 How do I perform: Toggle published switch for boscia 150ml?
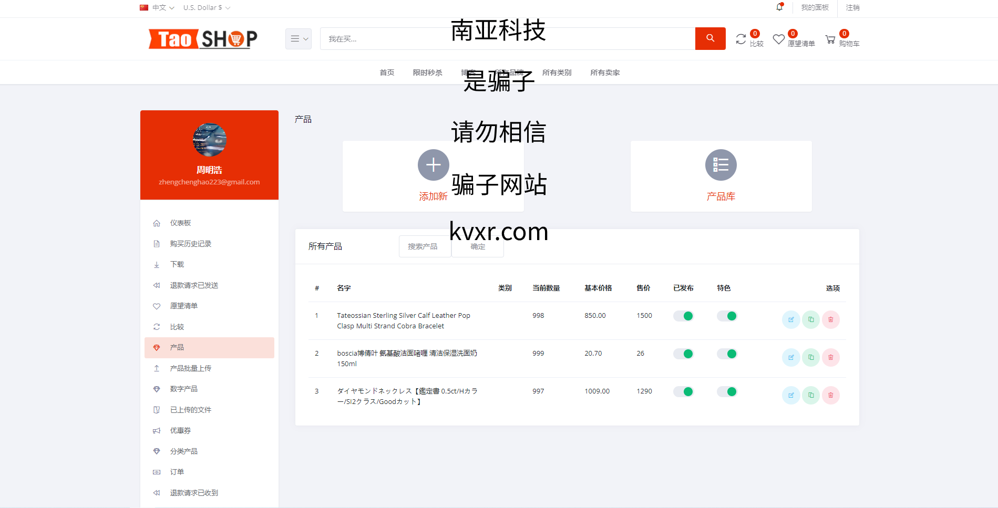(683, 354)
